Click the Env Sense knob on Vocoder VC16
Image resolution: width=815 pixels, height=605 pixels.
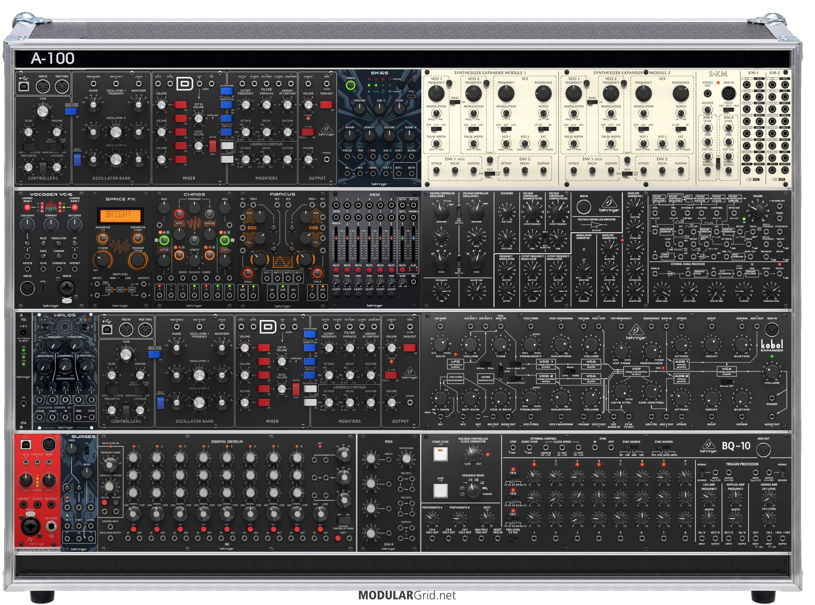pos(74,225)
